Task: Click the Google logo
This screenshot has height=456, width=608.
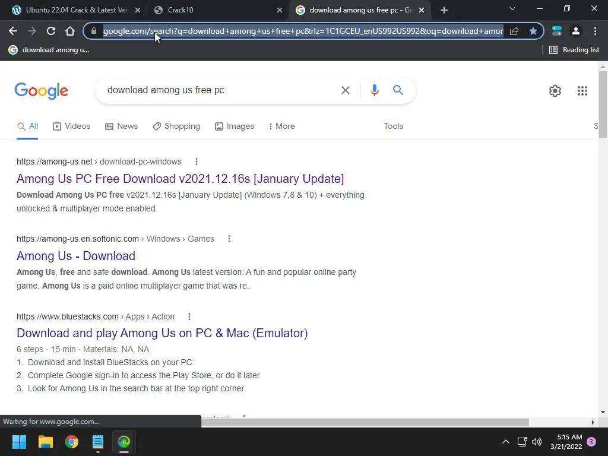Action: click(41, 91)
